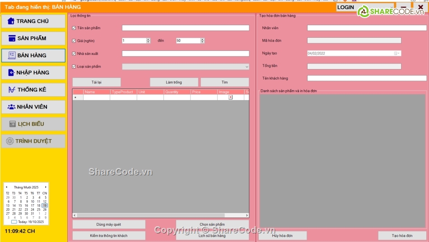
Task: Click the browser swirl icon beside TRÌNH DUYỆT
Action: tap(10, 141)
